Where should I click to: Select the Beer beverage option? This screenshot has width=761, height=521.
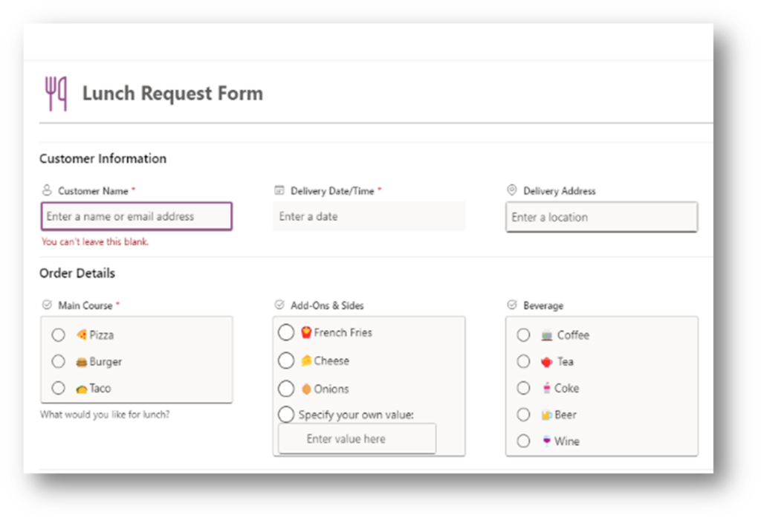coord(523,414)
